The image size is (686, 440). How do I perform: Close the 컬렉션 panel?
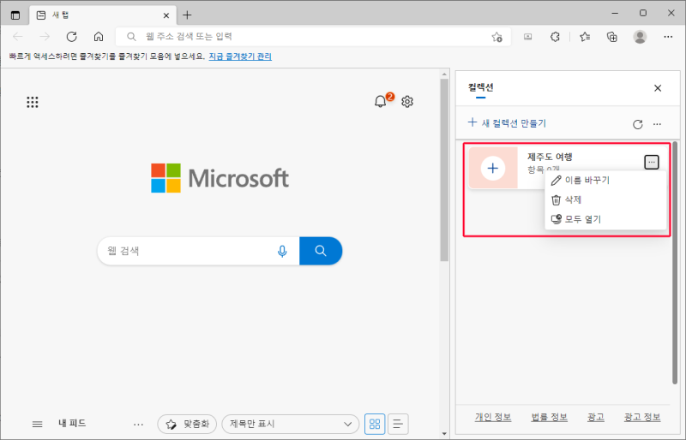click(x=658, y=88)
